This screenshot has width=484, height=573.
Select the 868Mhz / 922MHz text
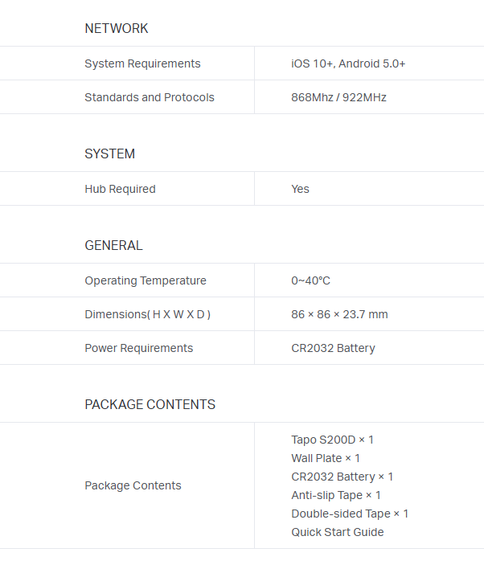pyautogui.click(x=338, y=97)
